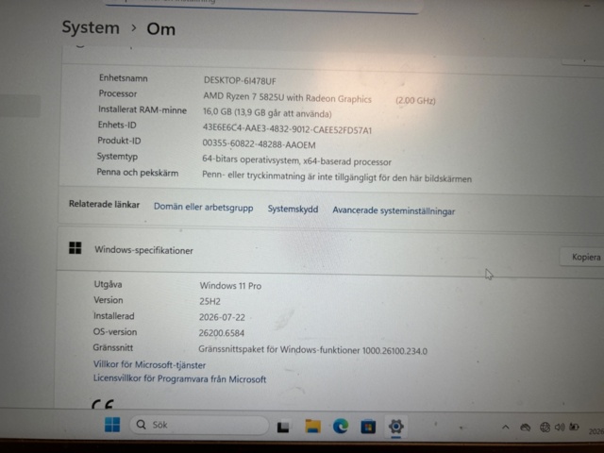This screenshot has width=604, height=453.
Task: Select the OS version 26200.6584
Action: 222,333
